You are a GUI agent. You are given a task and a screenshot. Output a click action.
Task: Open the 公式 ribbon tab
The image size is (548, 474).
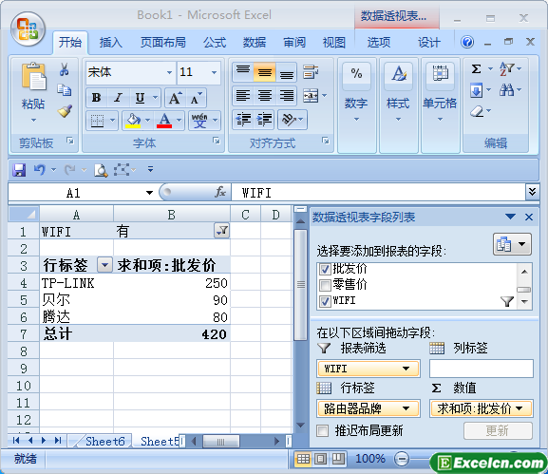point(215,43)
